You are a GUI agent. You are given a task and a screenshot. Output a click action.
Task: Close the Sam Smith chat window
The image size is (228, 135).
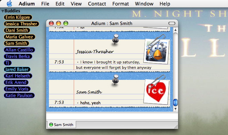(51, 23)
